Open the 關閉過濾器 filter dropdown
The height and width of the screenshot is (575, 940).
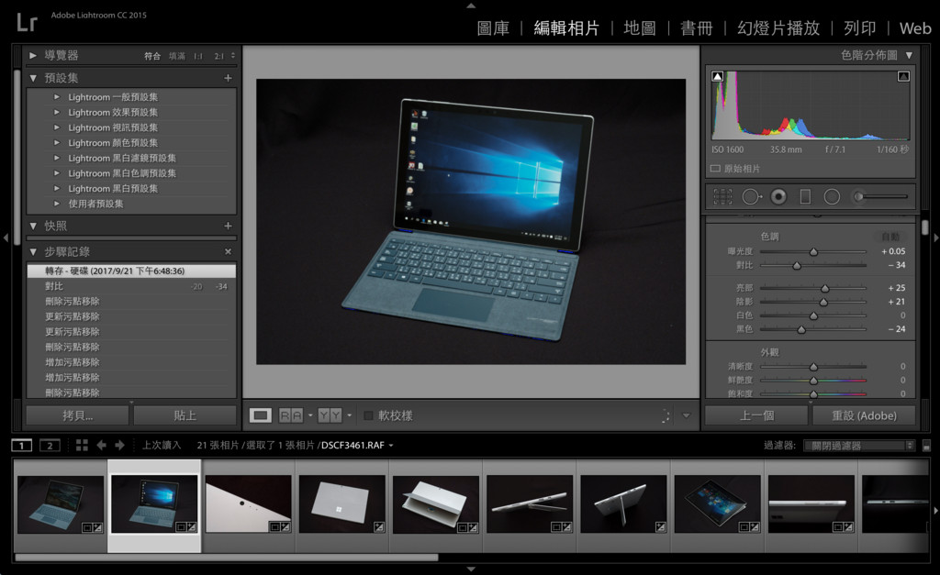click(858, 446)
